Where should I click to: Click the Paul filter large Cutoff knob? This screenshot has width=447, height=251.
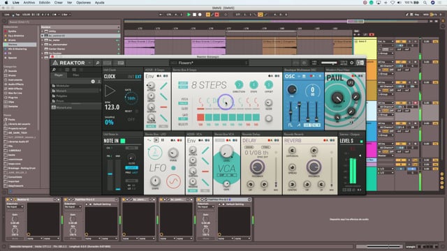(337, 98)
